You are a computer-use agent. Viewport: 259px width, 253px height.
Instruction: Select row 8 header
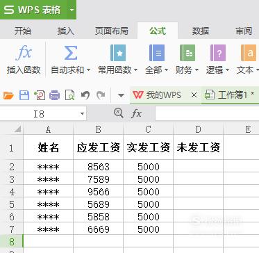pyautogui.click(x=12, y=241)
